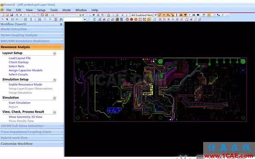Open the View menu
This screenshot has width=255, height=159.
click(x=29, y=10)
